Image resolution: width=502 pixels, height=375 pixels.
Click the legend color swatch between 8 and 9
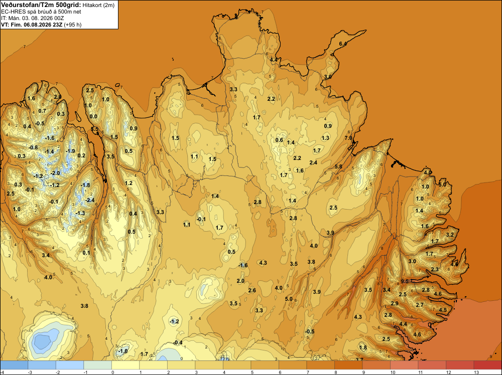click(348, 365)
